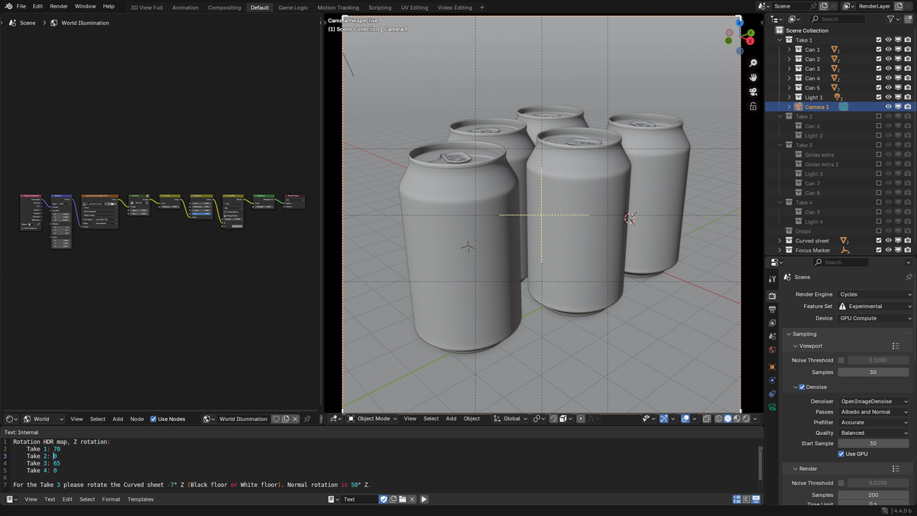Click the viewport pan hand icon
The width and height of the screenshot is (917, 516).
(x=753, y=77)
